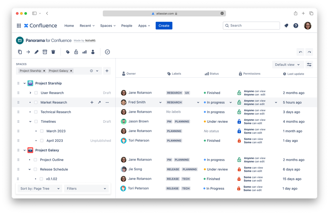
Task: Select the Labels tag icon
Action: tap(68, 52)
